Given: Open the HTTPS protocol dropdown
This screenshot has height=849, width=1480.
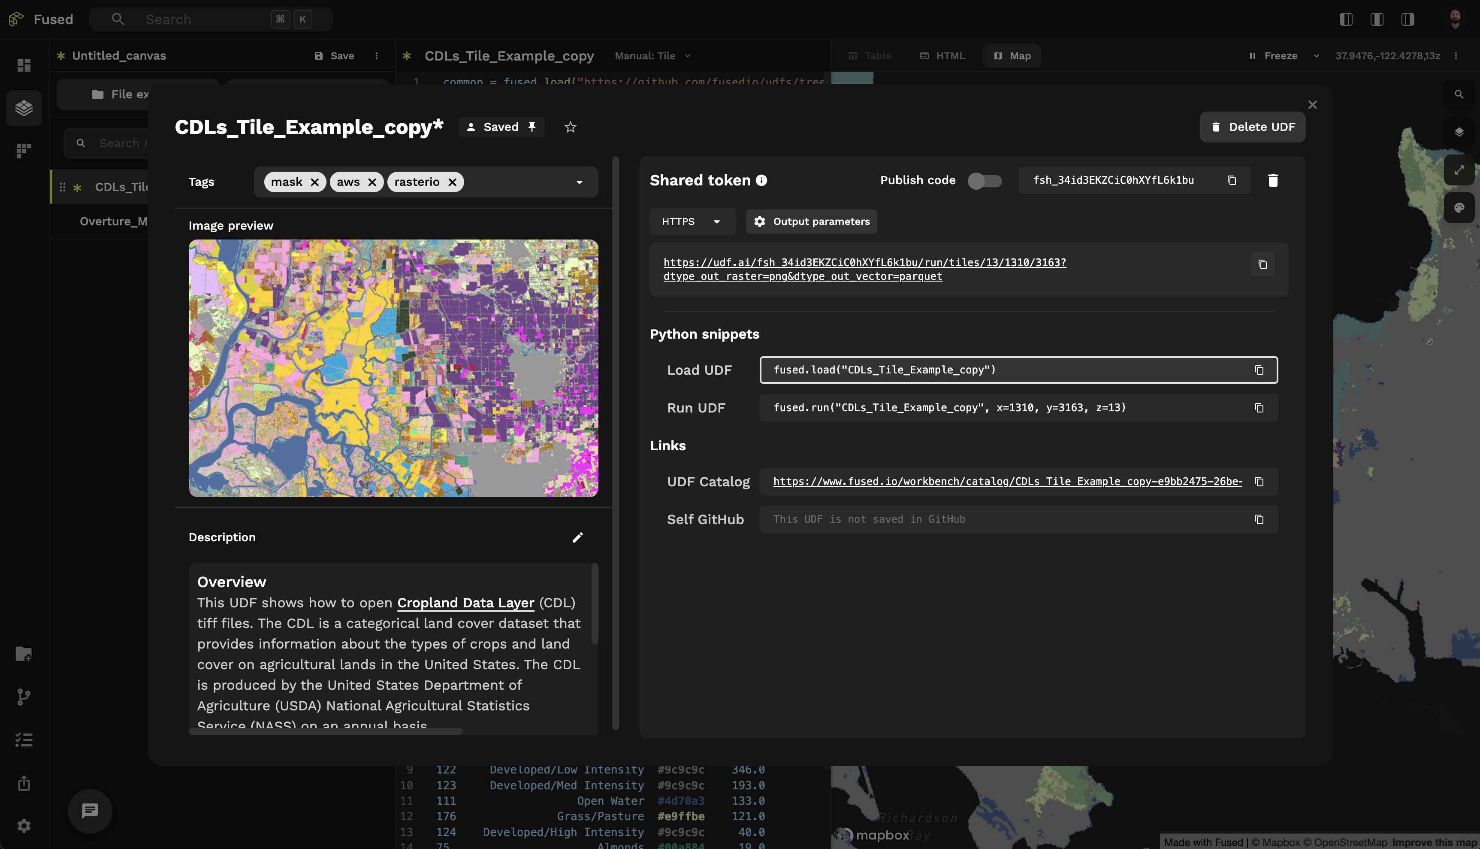Looking at the screenshot, I should (x=692, y=221).
